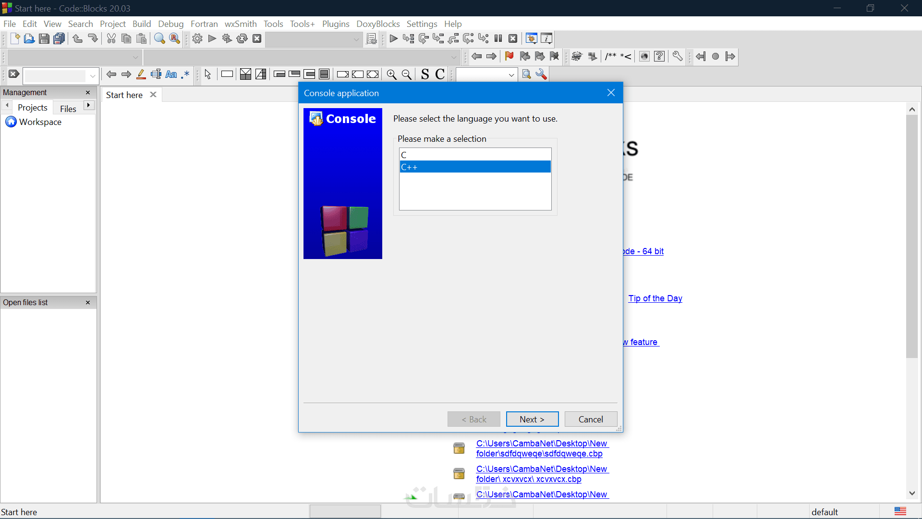This screenshot has width=922, height=519.
Task: Open the Tip of the Day link
Action: [655, 298]
